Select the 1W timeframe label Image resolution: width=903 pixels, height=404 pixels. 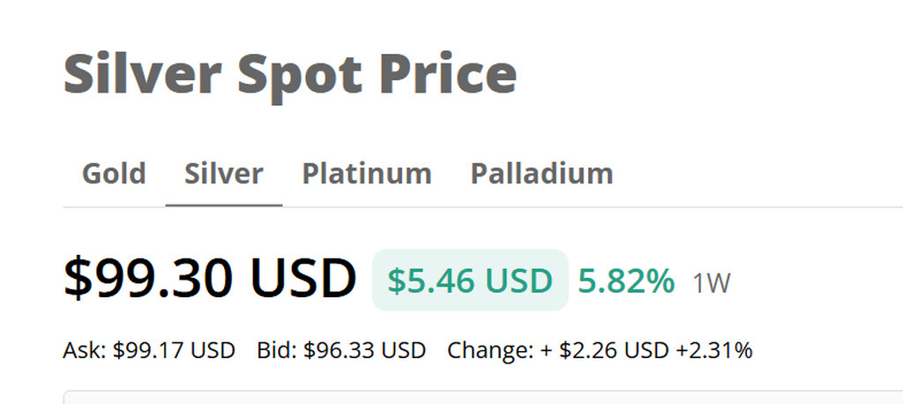(712, 283)
